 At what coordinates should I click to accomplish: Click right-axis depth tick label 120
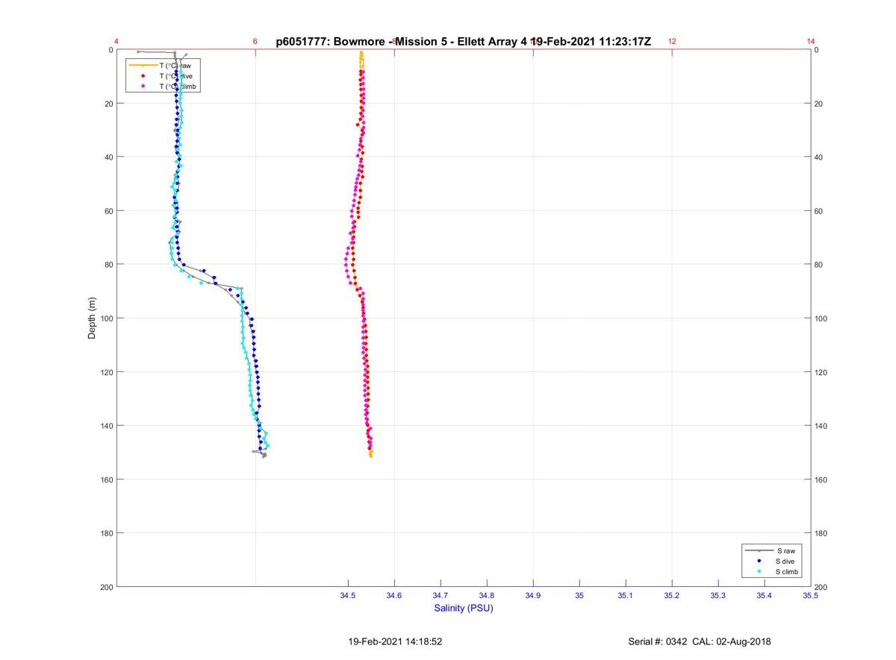point(821,372)
